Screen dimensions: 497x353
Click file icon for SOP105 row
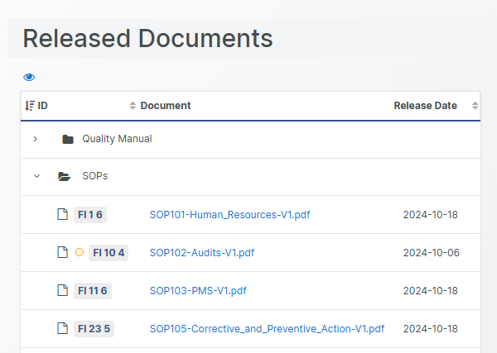(x=61, y=328)
